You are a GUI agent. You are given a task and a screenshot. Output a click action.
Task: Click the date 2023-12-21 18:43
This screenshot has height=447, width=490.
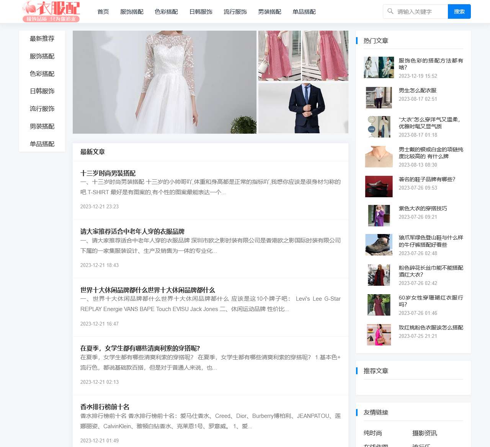(x=100, y=265)
